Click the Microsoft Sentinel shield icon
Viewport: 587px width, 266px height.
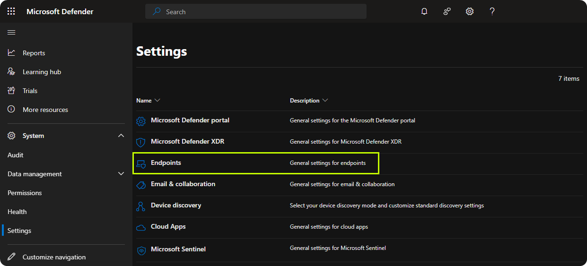pyautogui.click(x=141, y=250)
